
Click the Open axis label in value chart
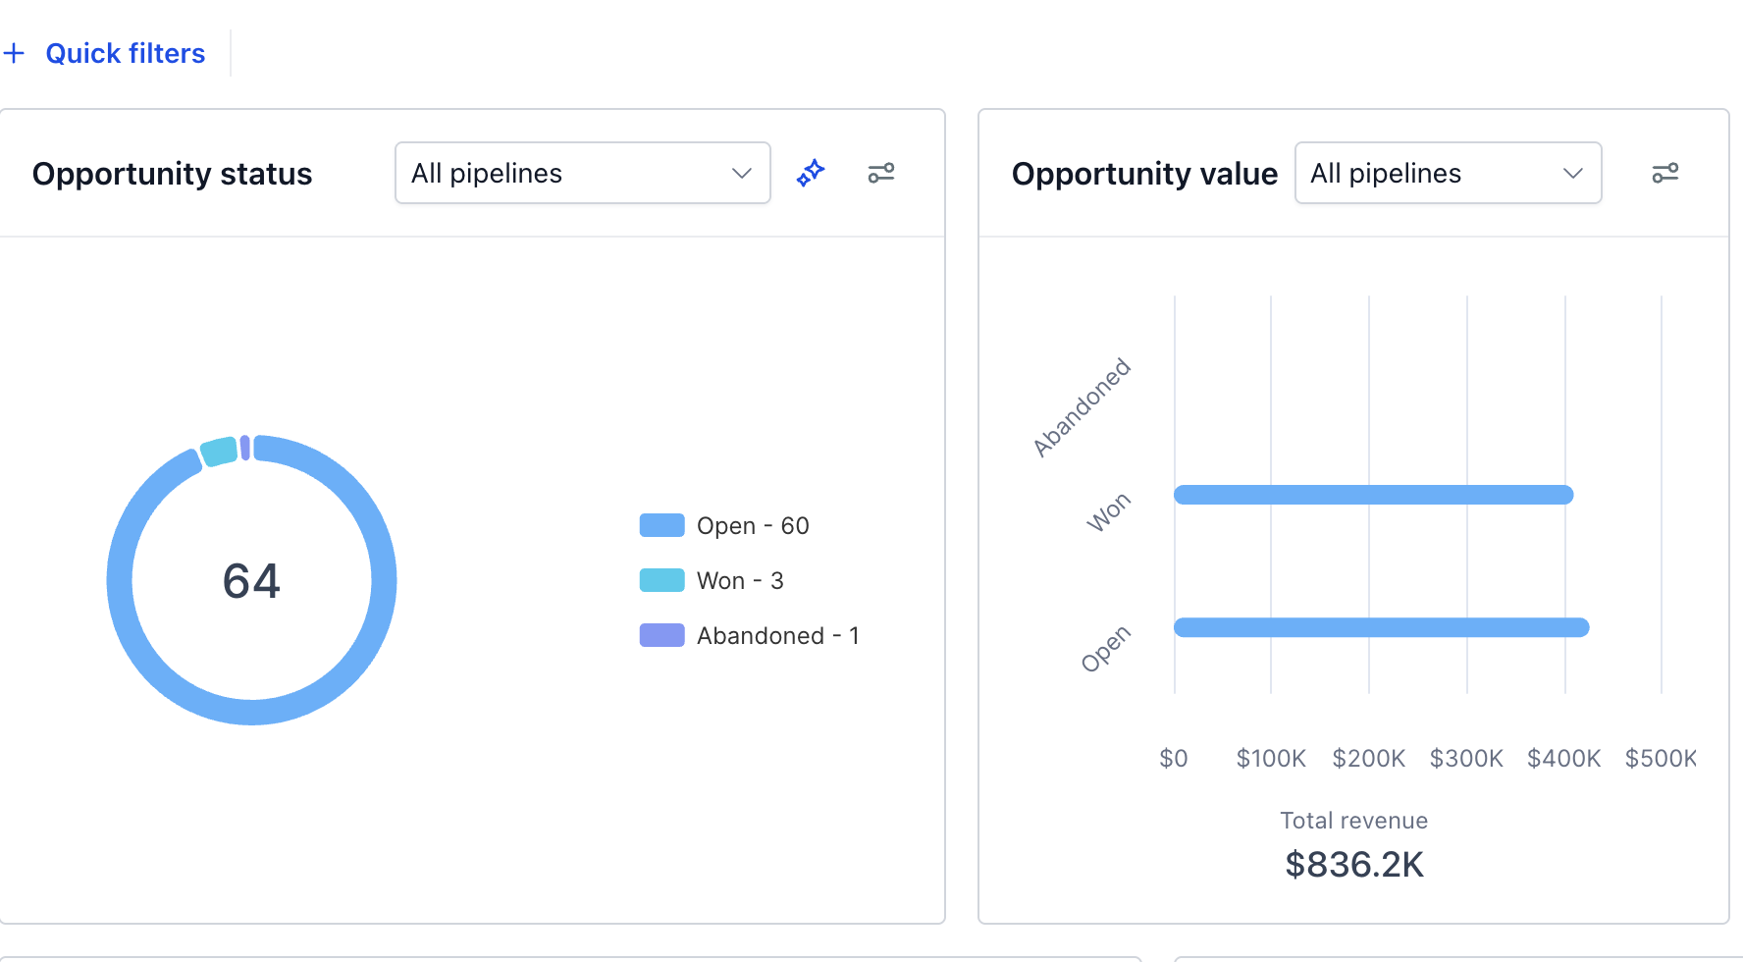point(1106,649)
